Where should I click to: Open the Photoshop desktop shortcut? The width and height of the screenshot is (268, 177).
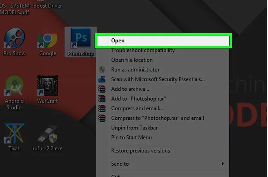click(81, 42)
